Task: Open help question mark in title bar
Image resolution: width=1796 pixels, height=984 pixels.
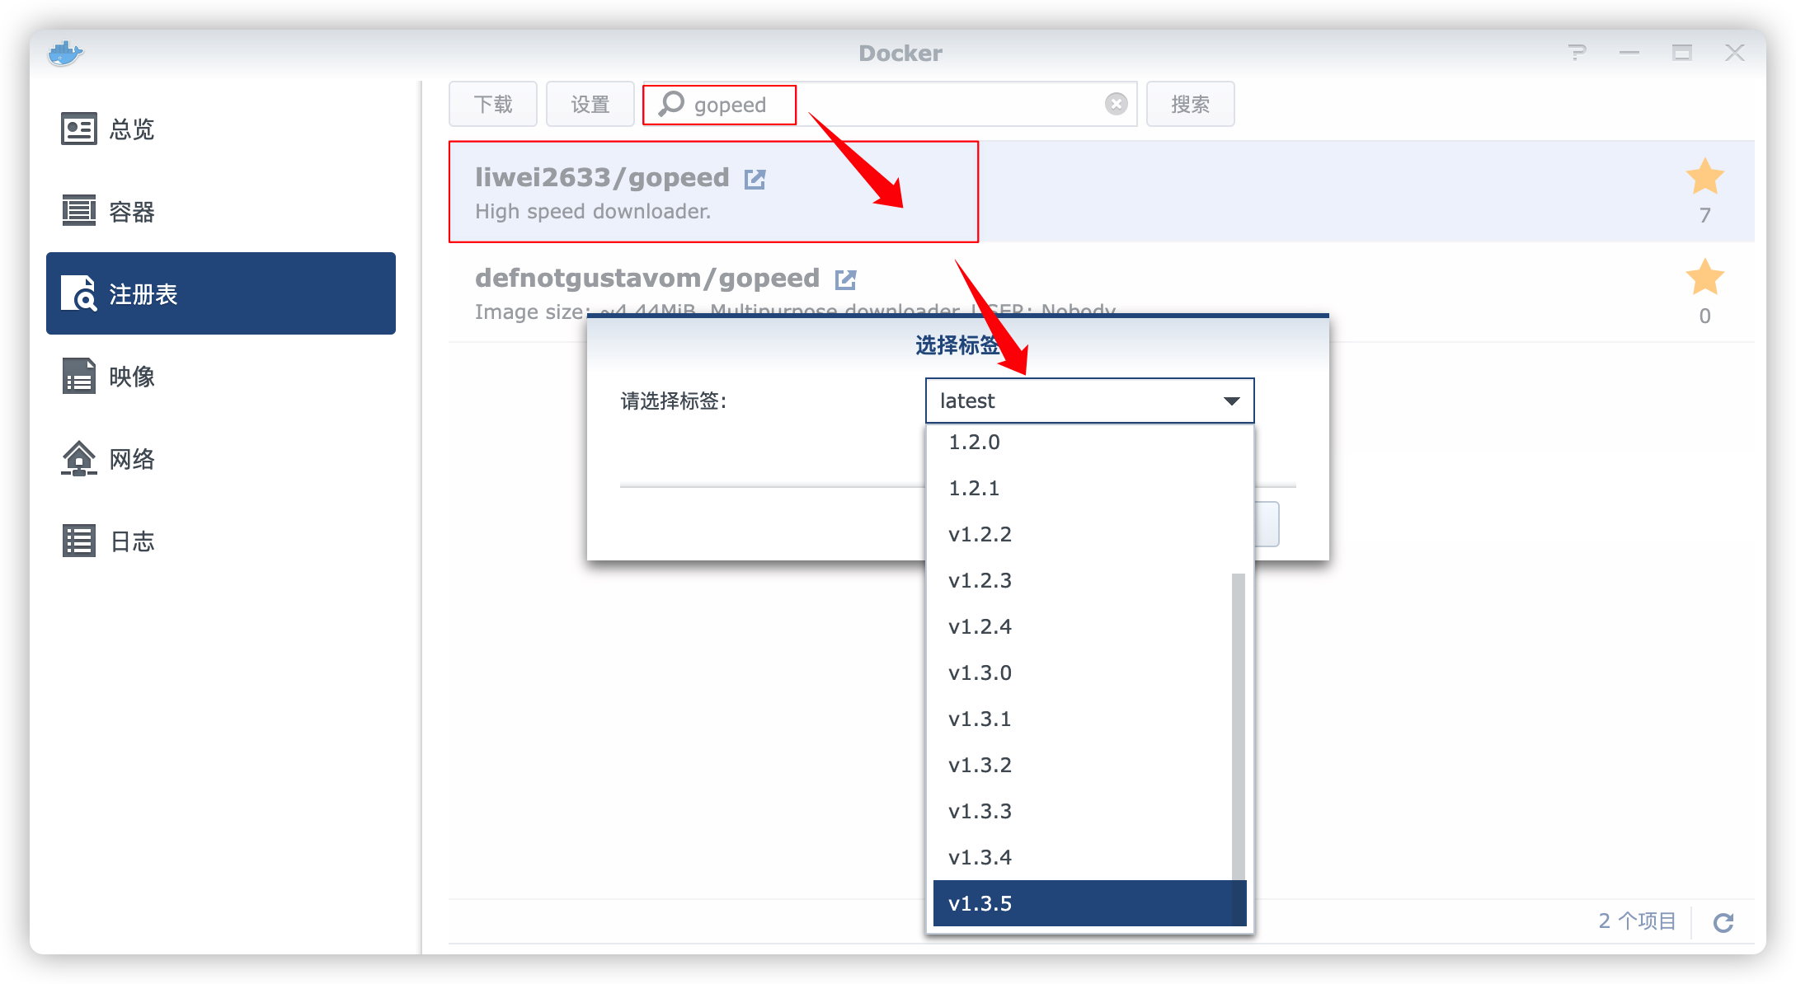Action: pyautogui.click(x=1577, y=53)
